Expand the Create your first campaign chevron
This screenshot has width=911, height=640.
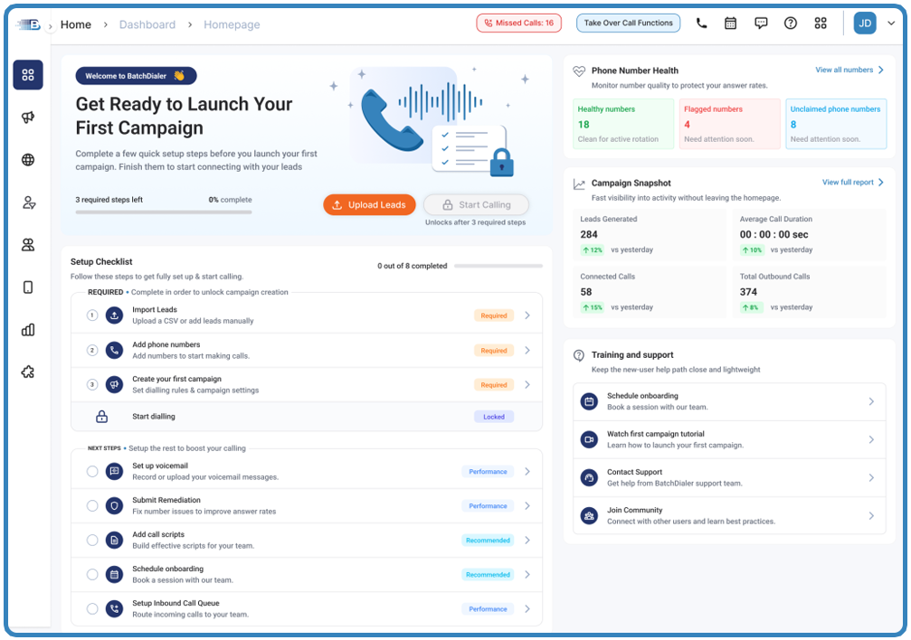coord(527,384)
